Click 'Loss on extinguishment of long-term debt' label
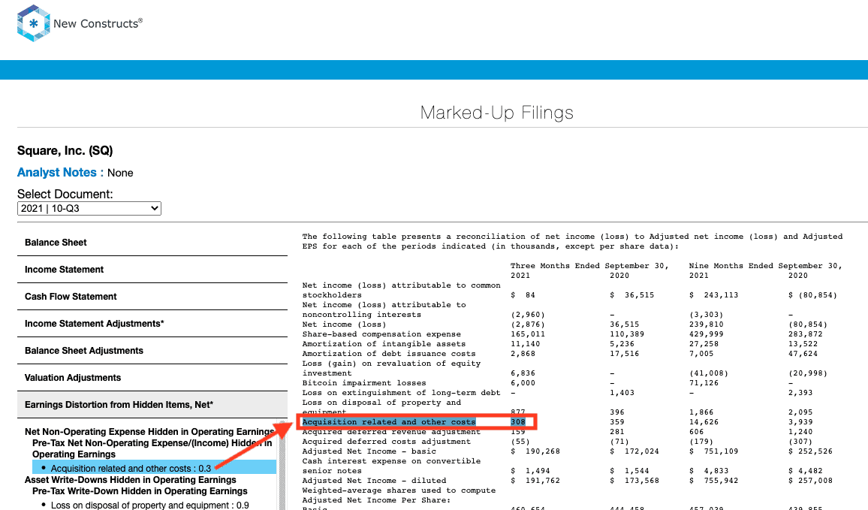Viewport: 868px width, 510px height. click(x=402, y=393)
